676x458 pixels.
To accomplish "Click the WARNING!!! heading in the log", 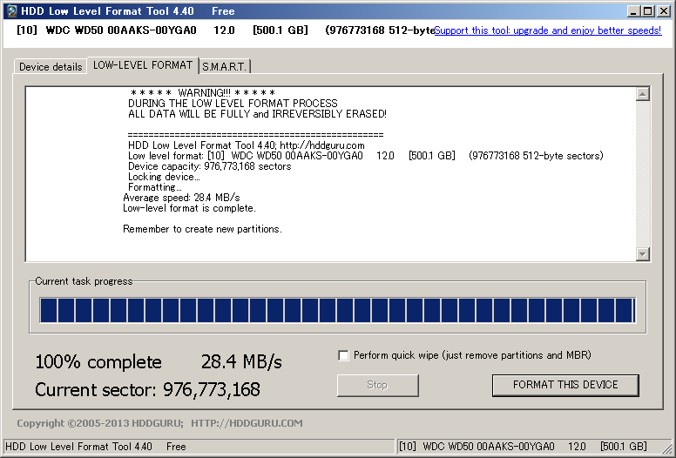I will (202, 93).
